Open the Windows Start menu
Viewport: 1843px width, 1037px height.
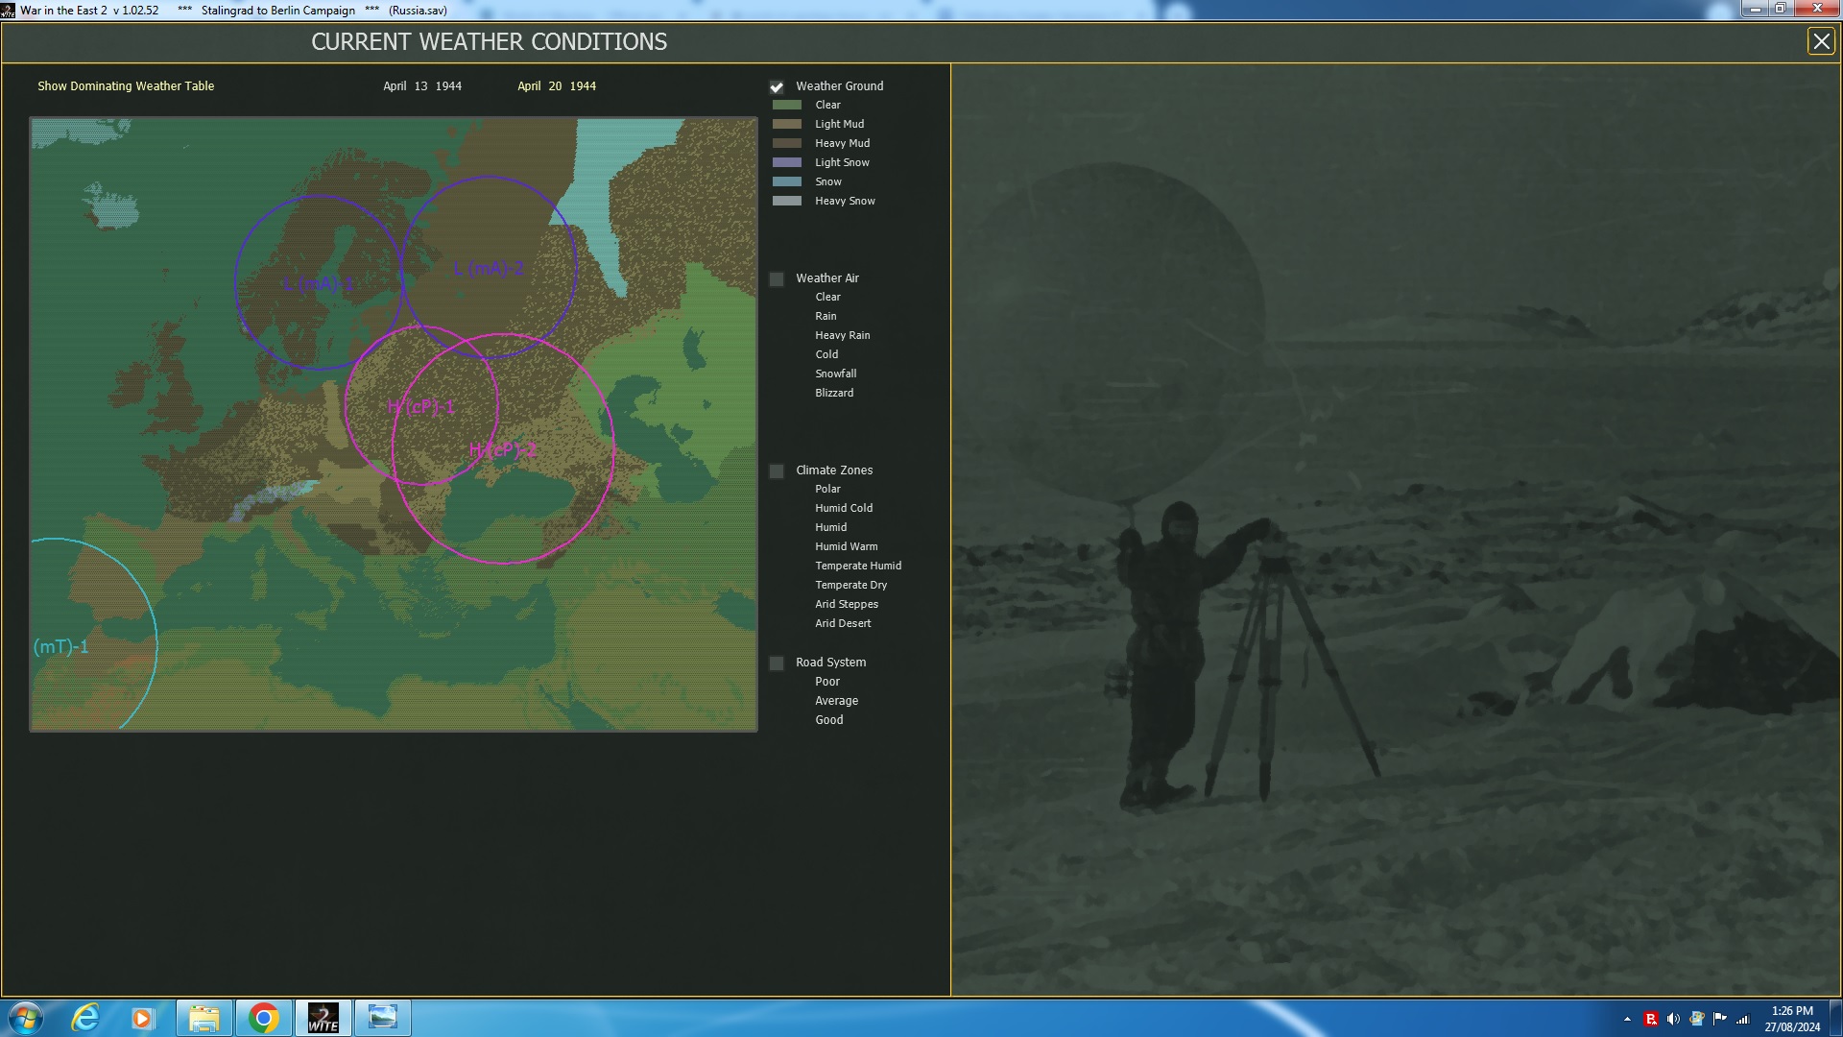[x=26, y=1018]
